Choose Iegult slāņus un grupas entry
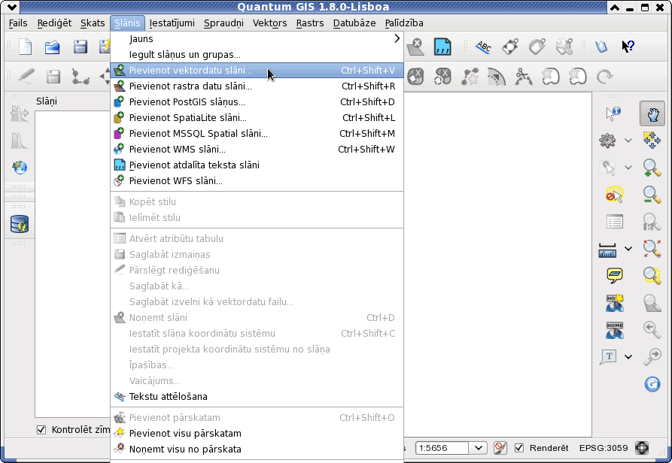Viewport: 672px width, 463px height. [257, 54]
